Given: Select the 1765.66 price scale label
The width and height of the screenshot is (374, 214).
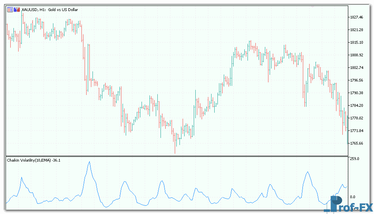Looking at the screenshot, I should tap(356, 143).
